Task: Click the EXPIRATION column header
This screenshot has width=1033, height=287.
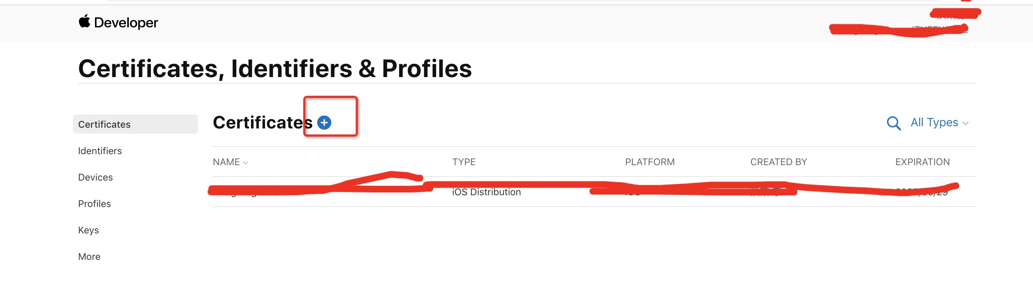Action: pyautogui.click(x=922, y=162)
